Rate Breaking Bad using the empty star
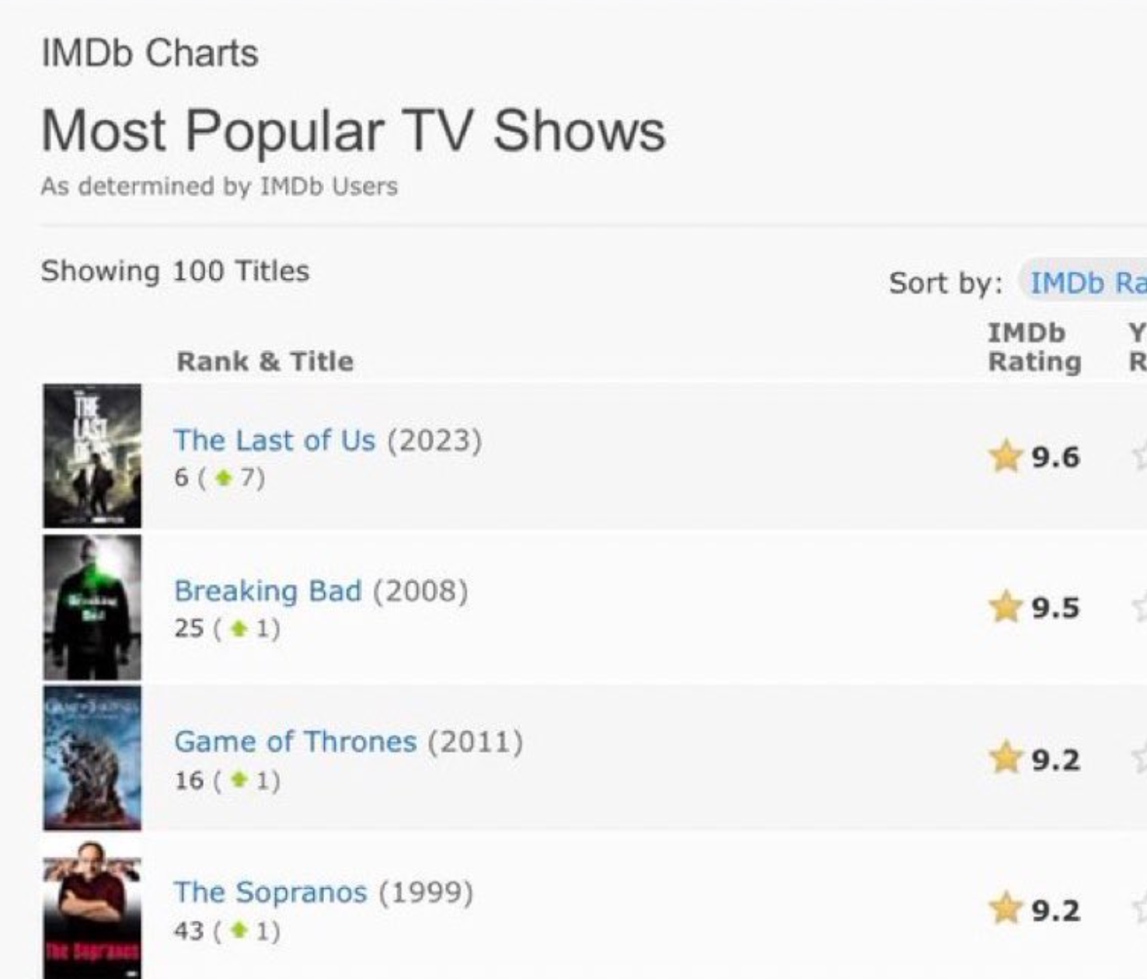 (1139, 607)
